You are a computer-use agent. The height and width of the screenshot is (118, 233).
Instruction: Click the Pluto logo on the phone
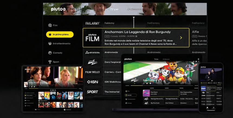pyautogui.click(x=203, y=67)
